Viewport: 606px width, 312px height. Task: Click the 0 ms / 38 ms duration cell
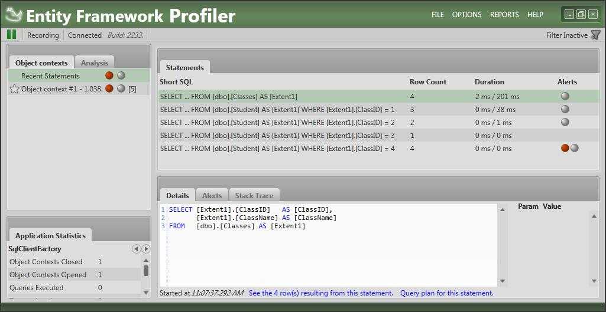[495, 110]
